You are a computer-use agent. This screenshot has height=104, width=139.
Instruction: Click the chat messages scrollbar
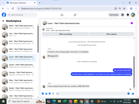134,72
